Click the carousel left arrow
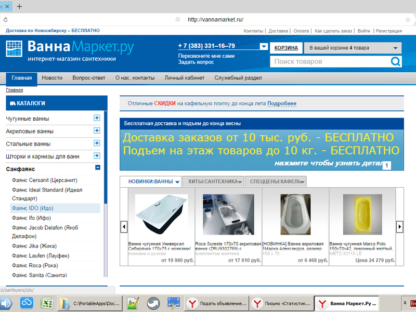416x312 pixels. tap(124, 227)
